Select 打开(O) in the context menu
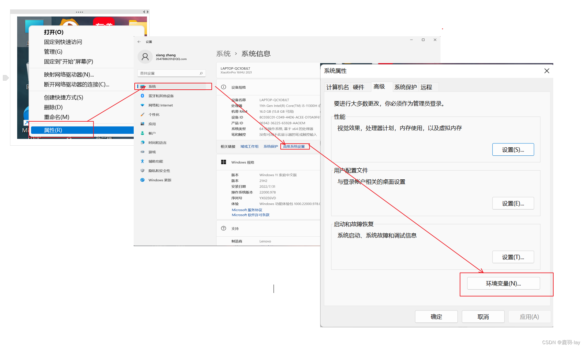 [x=54, y=32]
